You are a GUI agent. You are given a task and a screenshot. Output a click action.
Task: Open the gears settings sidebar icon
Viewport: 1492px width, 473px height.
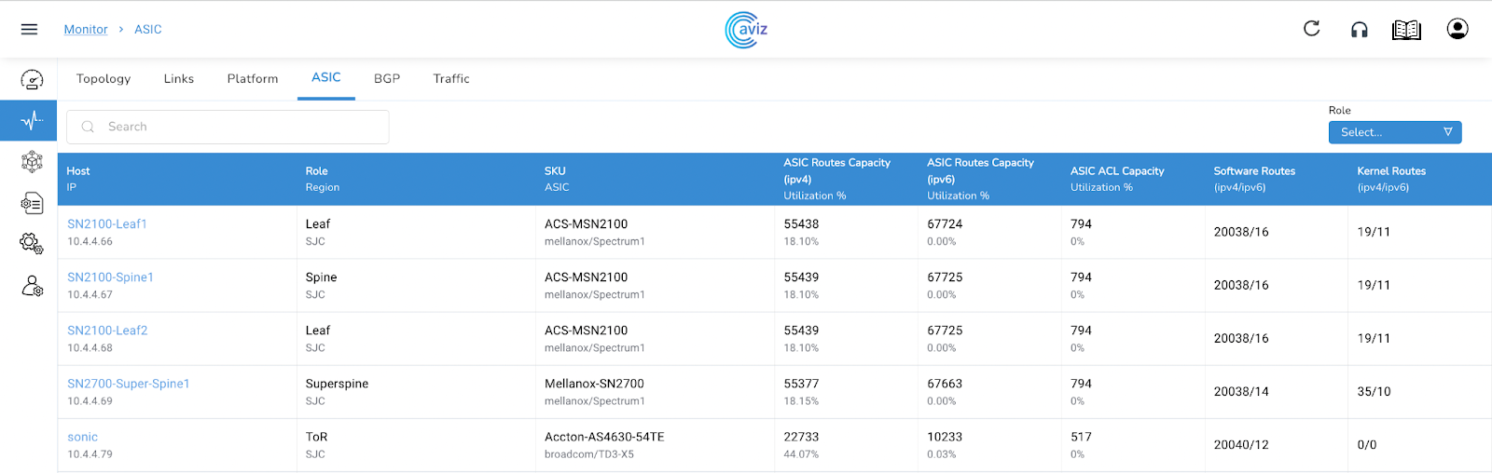point(32,244)
